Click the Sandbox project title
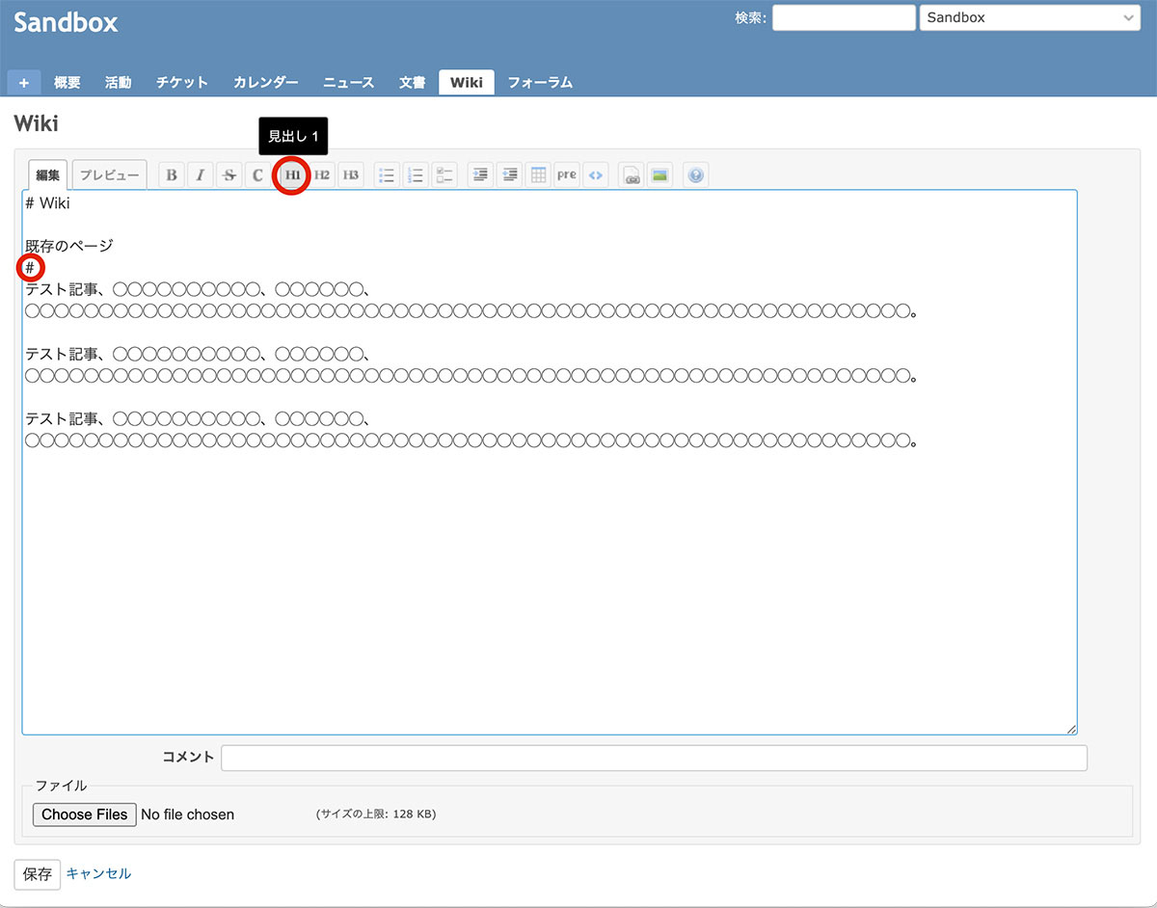This screenshot has height=908, width=1157. 66,23
